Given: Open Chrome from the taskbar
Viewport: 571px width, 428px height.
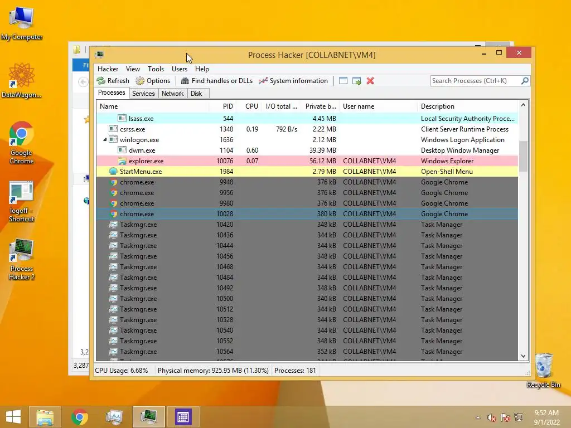Looking at the screenshot, I should [80, 417].
